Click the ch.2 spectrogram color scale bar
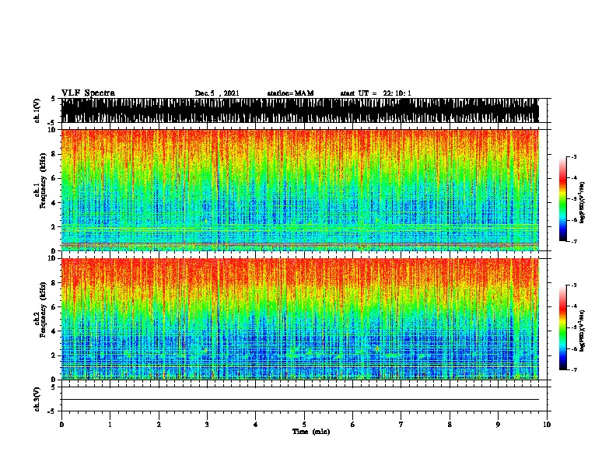 [562, 327]
